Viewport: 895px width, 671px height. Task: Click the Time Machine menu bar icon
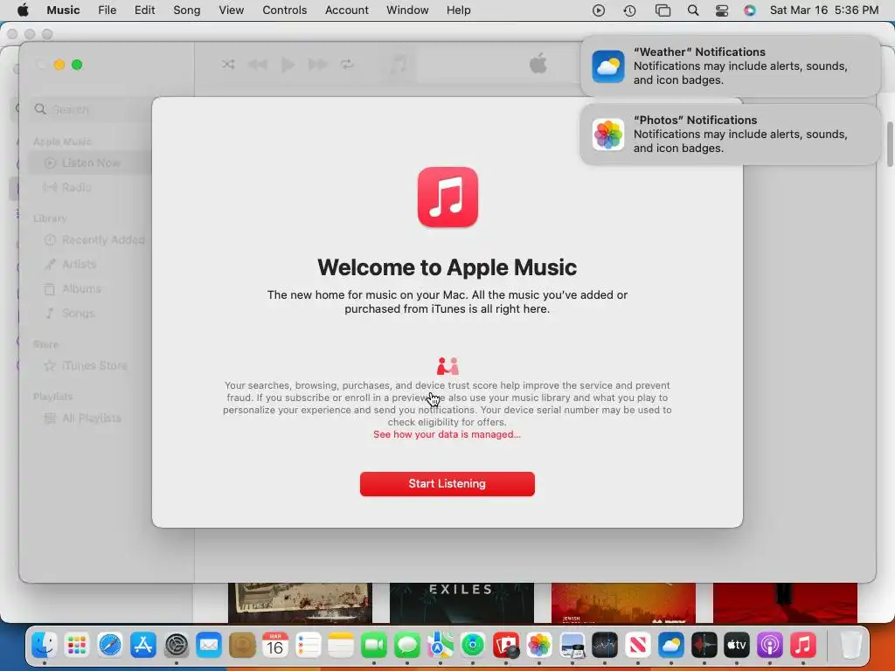[629, 10]
